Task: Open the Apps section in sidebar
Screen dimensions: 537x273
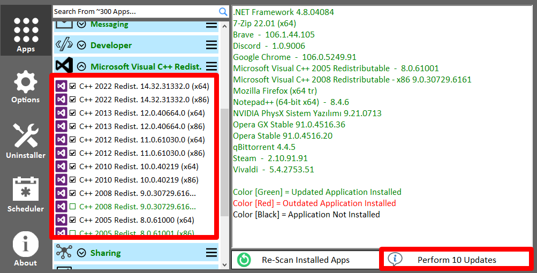Action: (26, 31)
